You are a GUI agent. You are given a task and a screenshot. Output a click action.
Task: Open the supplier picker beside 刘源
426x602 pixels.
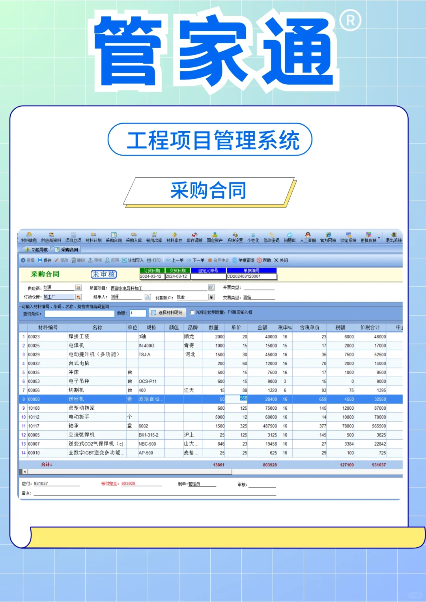78,287
